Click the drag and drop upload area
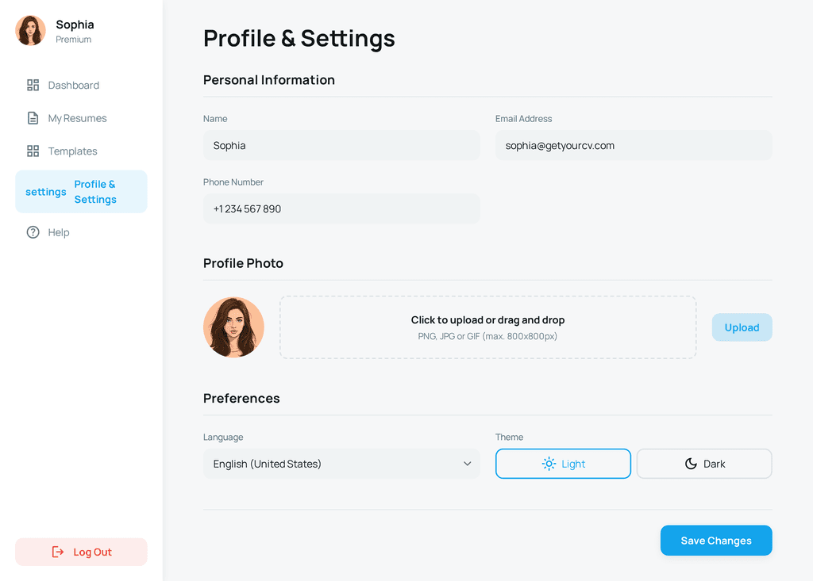Viewport: 813px width, 581px height. tap(487, 327)
